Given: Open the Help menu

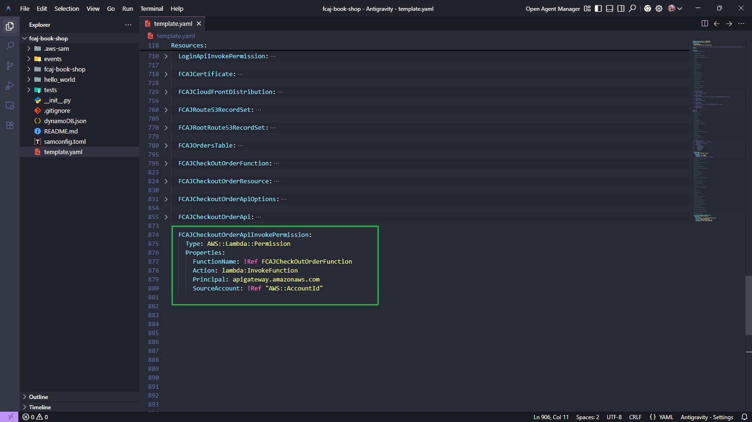Looking at the screenshot, I should (177, 8).
